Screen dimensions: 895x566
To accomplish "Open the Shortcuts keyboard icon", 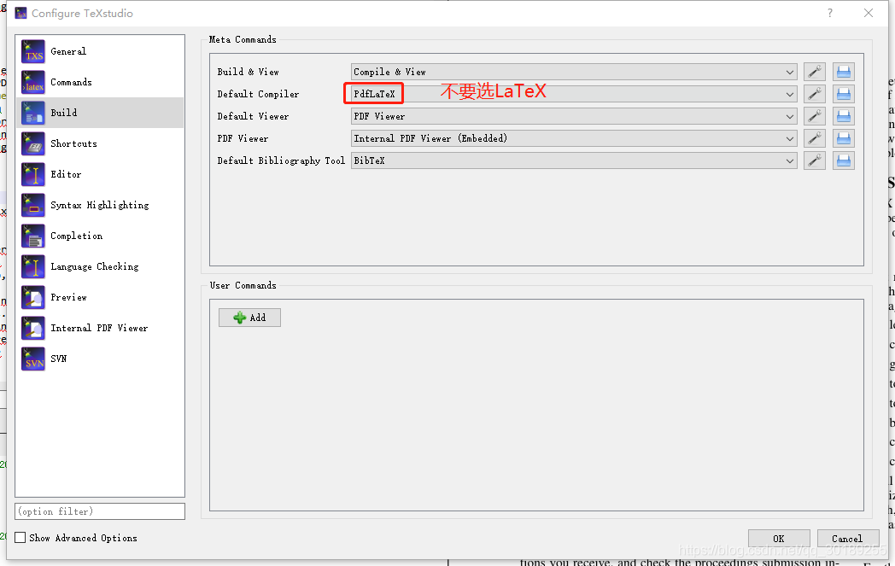I will (x=33, y=143).
